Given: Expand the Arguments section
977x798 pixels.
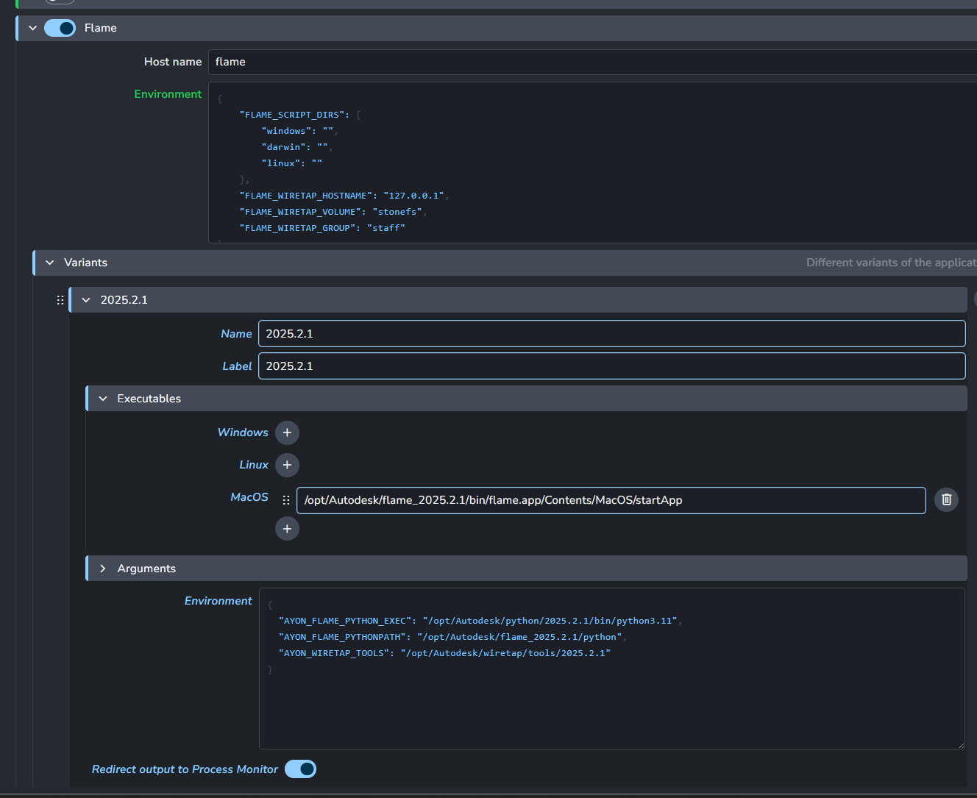Looking at the screenshot, I should click(103, 569).
